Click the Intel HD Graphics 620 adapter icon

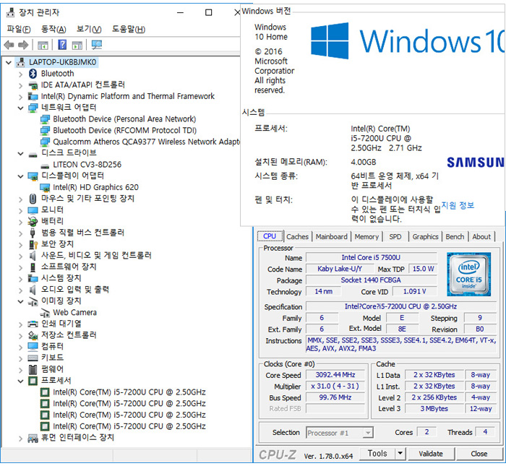[45, 187]
